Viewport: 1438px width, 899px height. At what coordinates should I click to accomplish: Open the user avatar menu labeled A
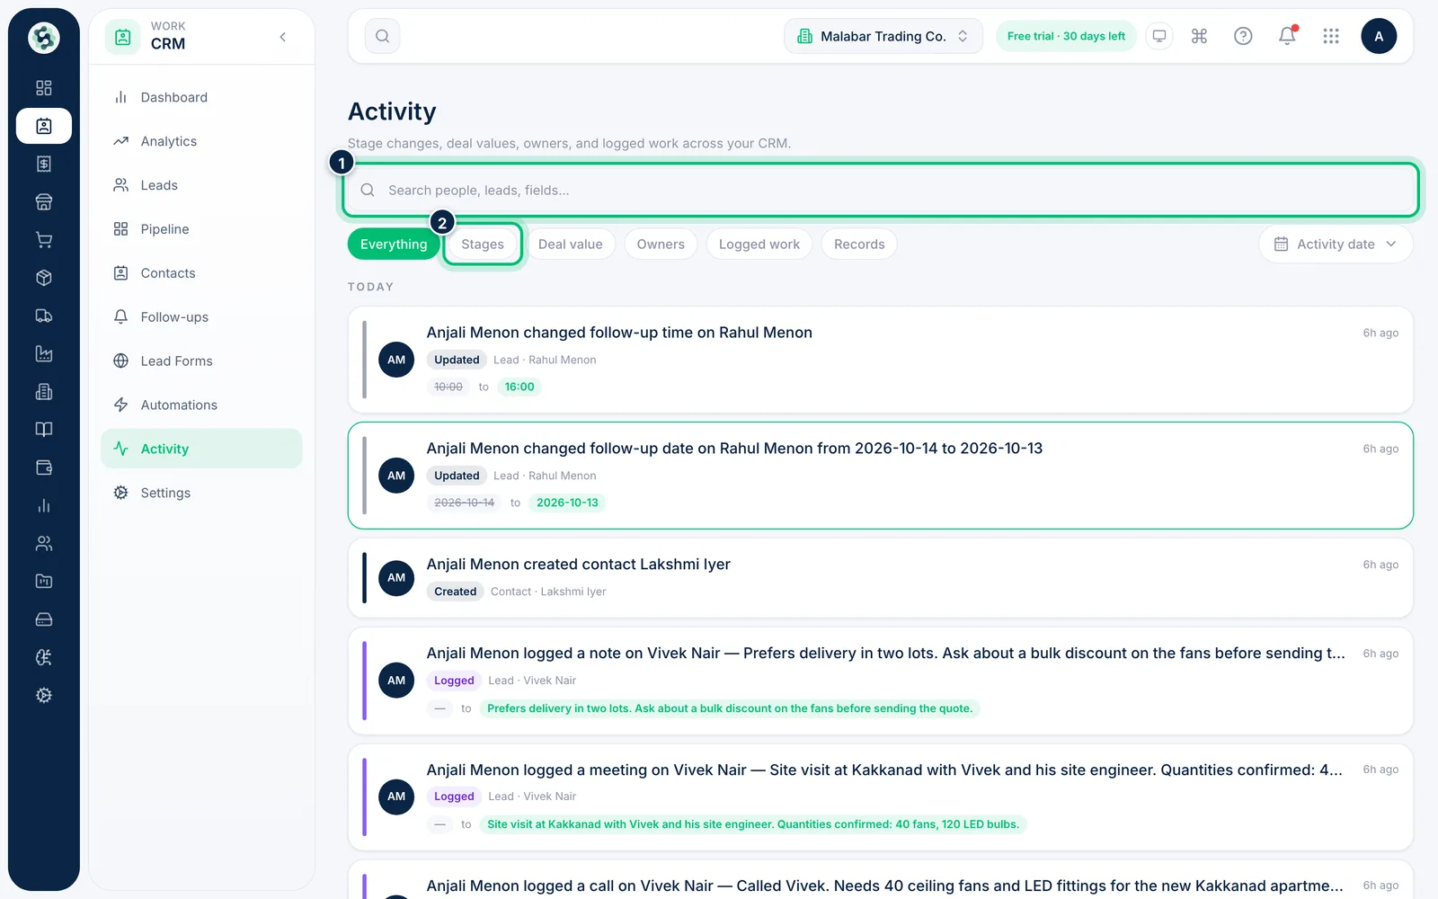[x=1379, y=36]
